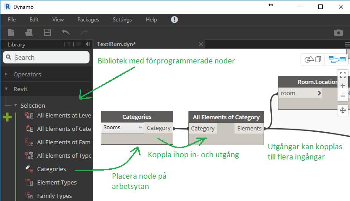Click the Elements output port
The width and height of the screenshot is (350, 201).
coord(249,129)
